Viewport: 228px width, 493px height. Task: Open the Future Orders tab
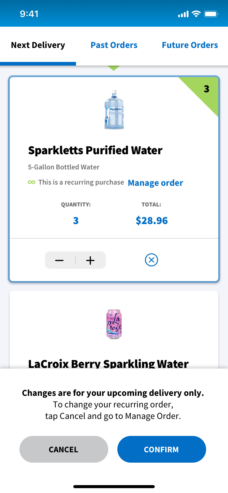tap(190, 45)
